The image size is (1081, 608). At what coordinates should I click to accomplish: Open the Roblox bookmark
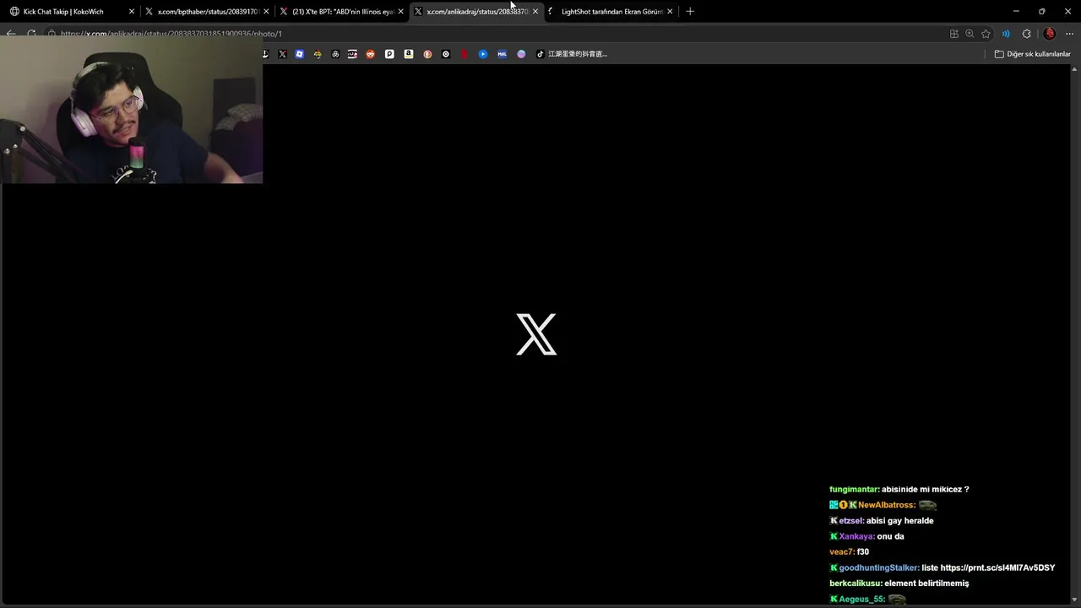click(299, 54)
